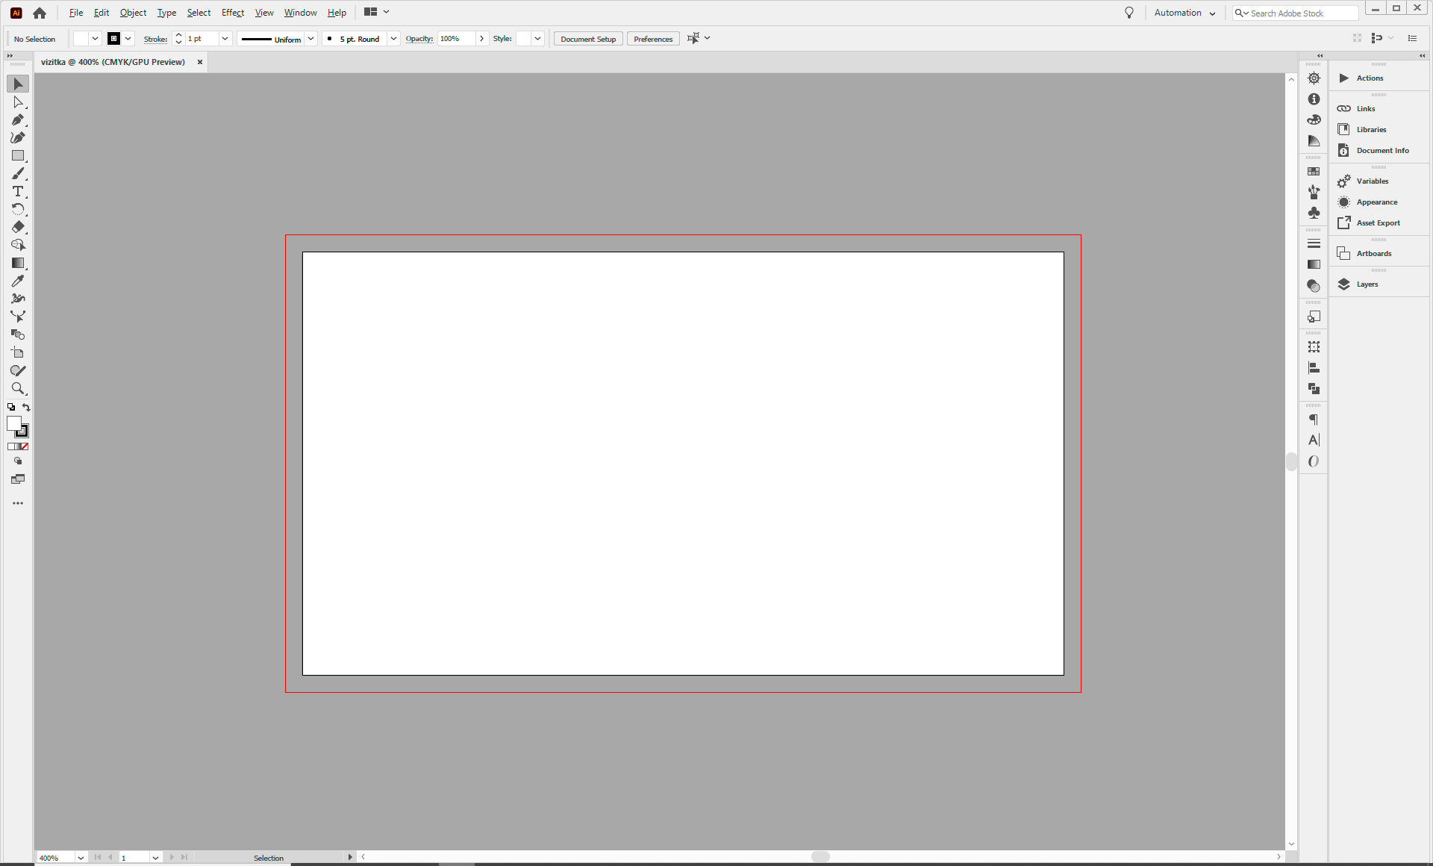Image resolution: width=1433 pixels, height=866 pixels.
Task: Open the Effect menu
Action: tap(232, 13)
